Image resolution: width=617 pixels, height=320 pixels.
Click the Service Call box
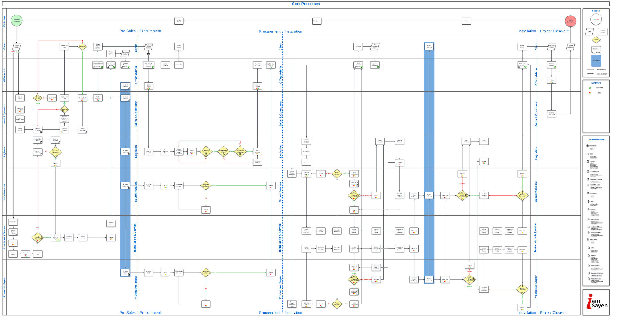(13, 222)
